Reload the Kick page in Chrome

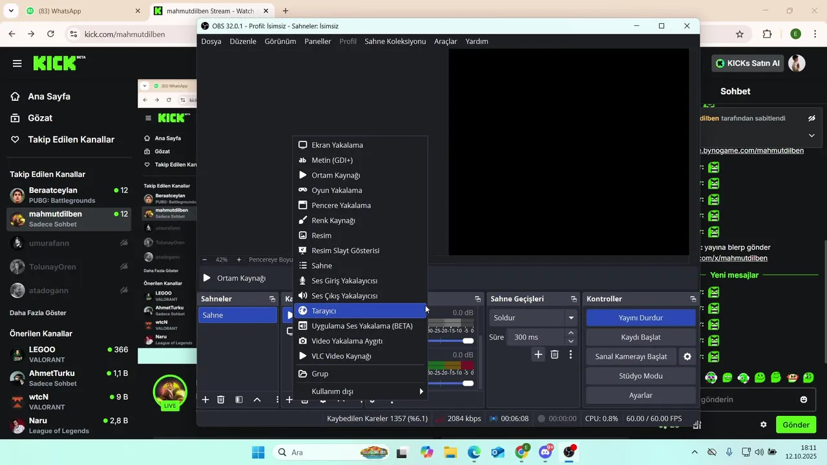click(50, 34)
